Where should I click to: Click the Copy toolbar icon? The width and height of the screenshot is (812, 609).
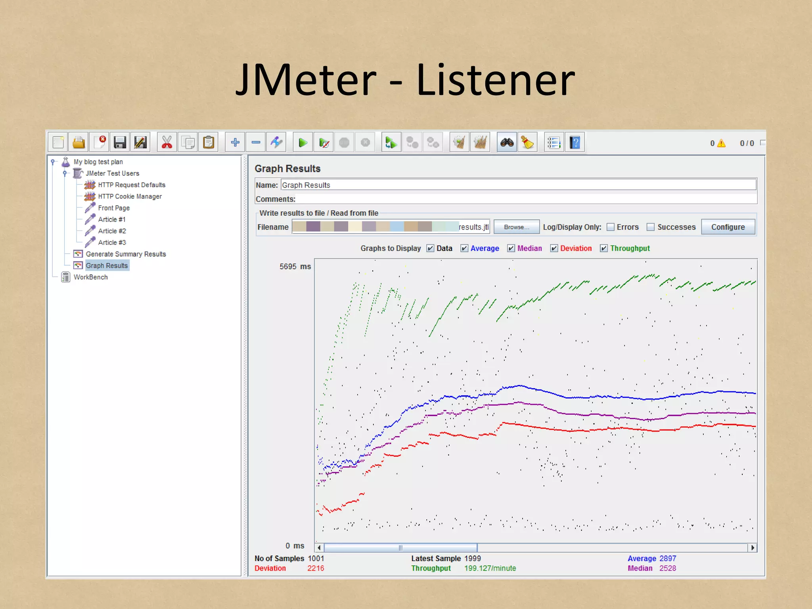coord(188,142)
